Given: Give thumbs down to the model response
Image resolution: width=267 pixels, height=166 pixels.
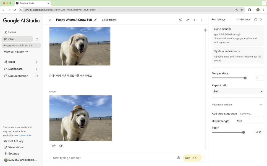Looking at the screenshot, I should click(x=61, y=146).
